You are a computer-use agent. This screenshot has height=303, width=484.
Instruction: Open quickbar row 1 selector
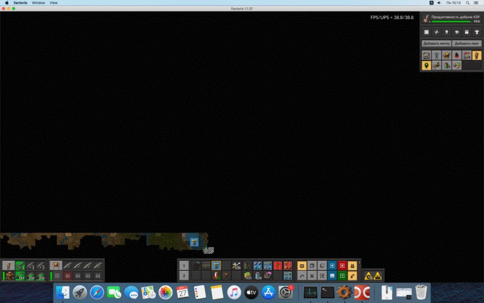coord(184,265)
